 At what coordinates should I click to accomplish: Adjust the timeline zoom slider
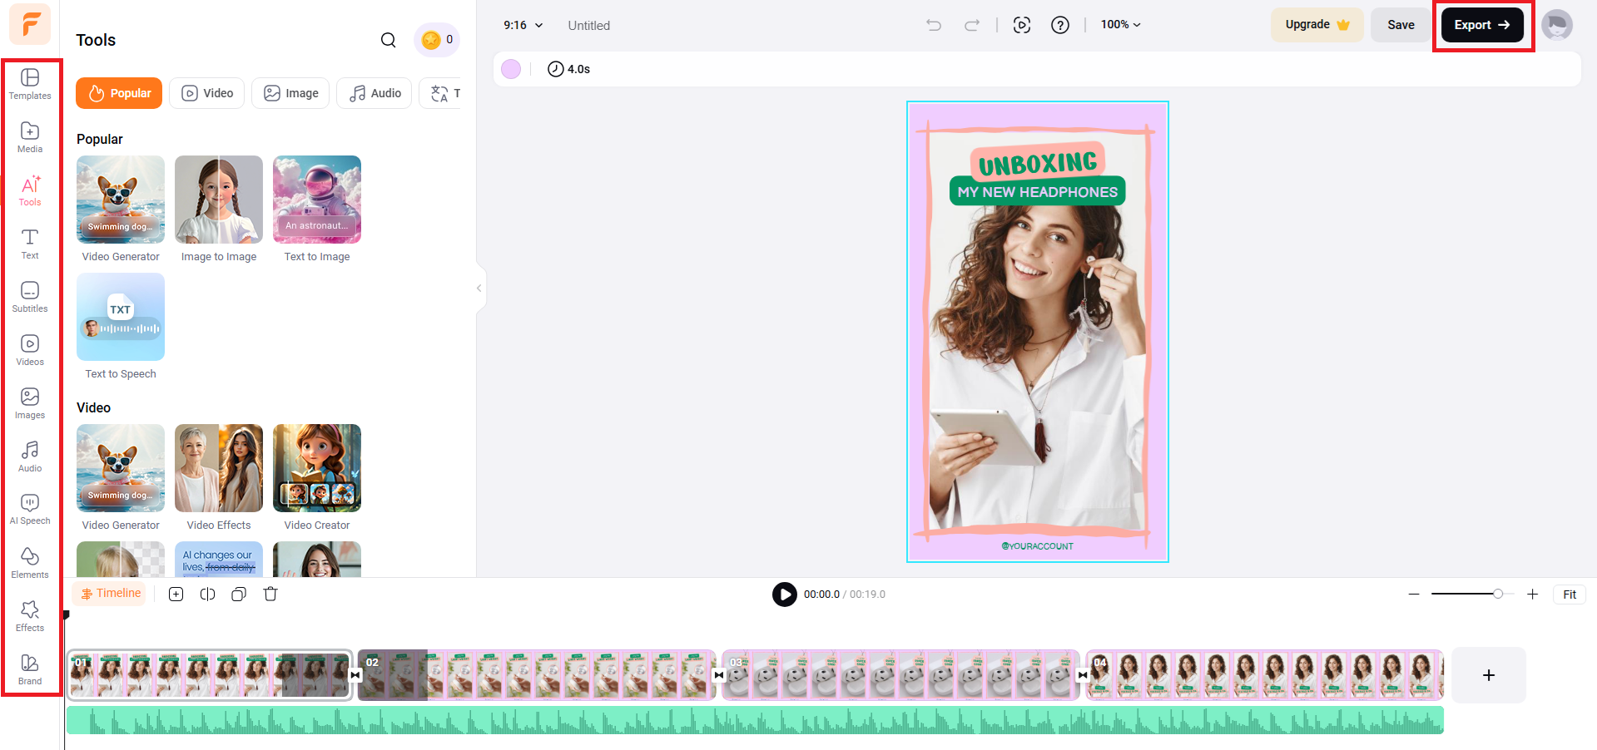pyautogui.click(x=1499, y=594)
